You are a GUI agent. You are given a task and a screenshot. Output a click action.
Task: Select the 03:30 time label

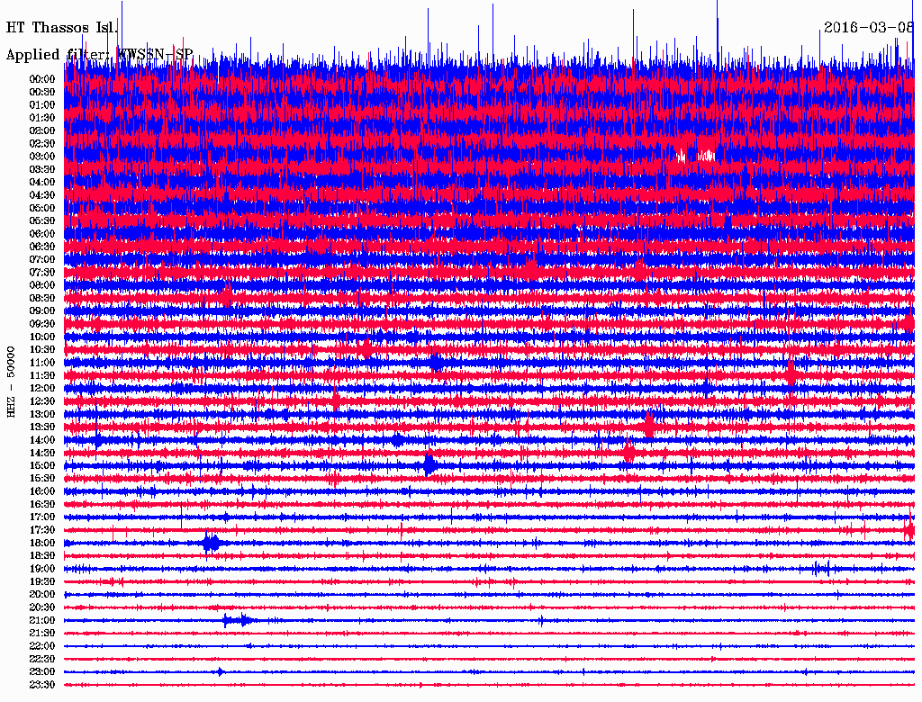click(42, 169)
